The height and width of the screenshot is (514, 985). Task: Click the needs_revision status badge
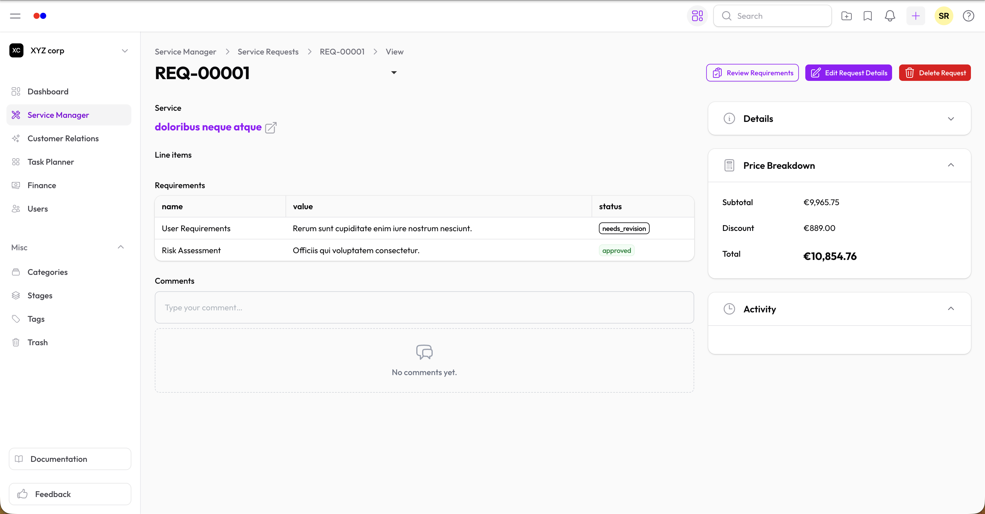[x=624, y=229]
